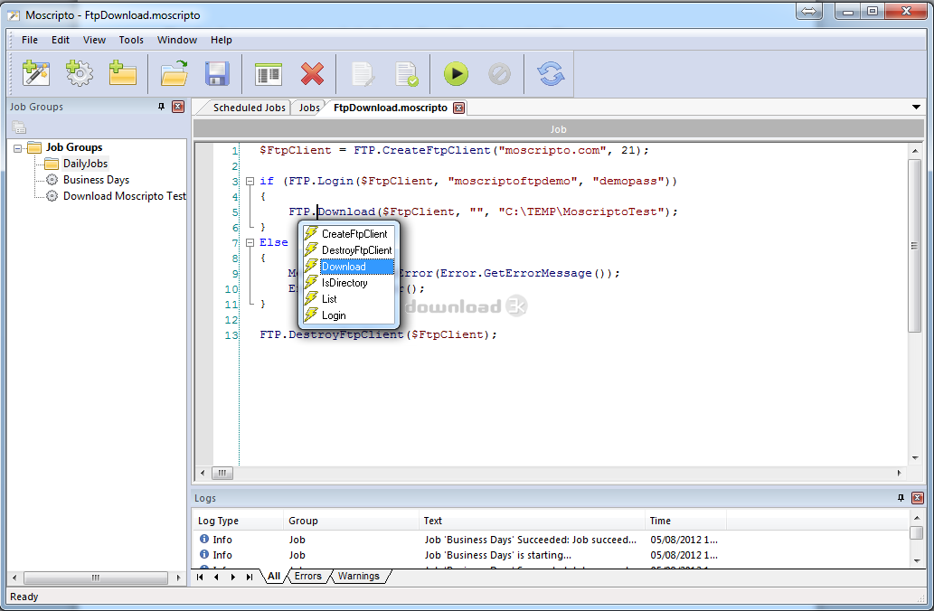Run the script with green play button

pos(456,73)
